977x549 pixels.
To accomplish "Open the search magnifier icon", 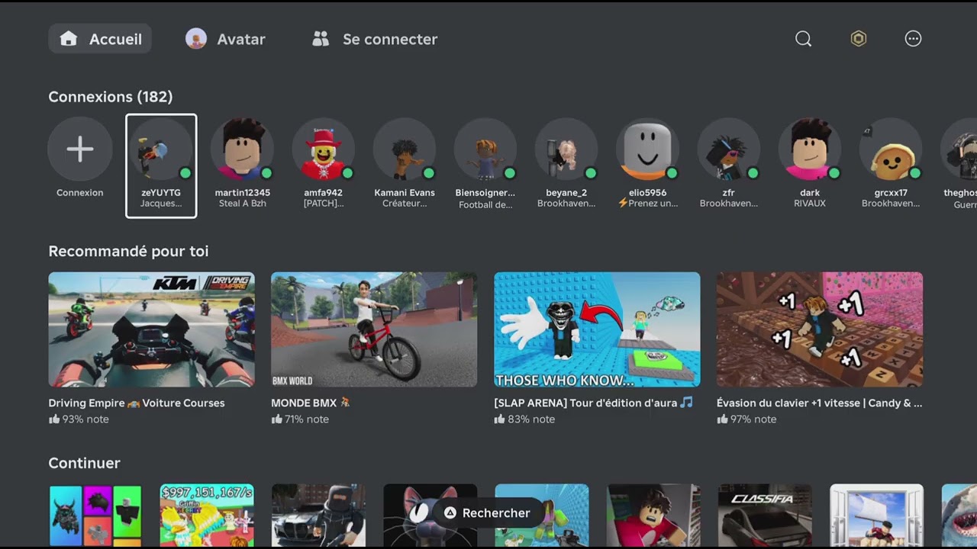I will click(803, 39).
